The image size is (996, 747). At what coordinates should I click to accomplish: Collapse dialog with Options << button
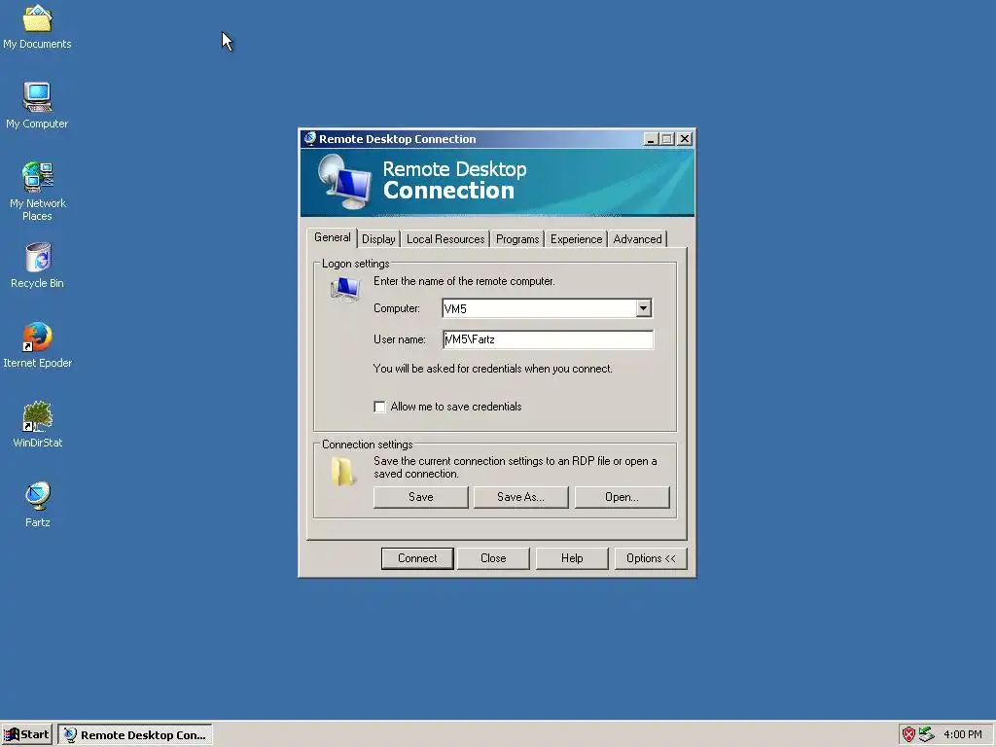(x=651, y=558)
